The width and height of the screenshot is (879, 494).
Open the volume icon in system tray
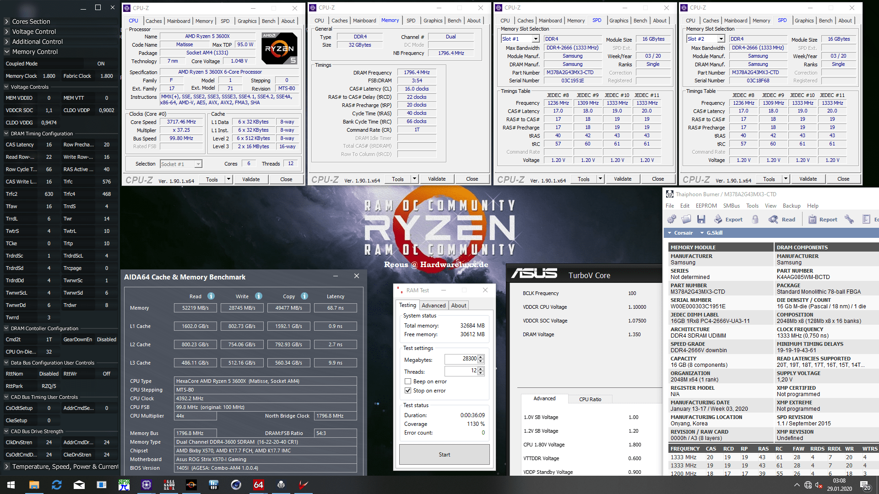pos(819,485)
